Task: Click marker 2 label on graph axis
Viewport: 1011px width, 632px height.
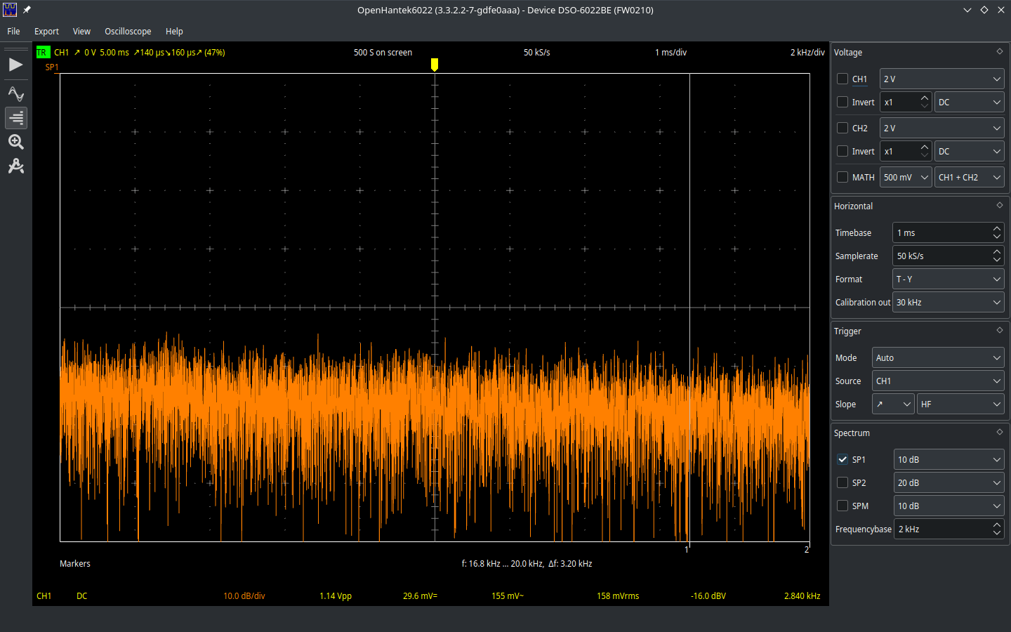Action: 807,549
